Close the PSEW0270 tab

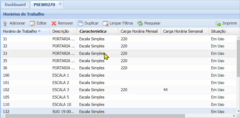(x=60, y=3)
